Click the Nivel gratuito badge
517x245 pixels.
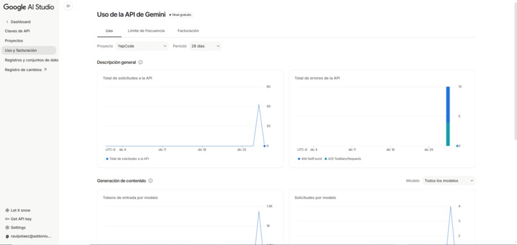[180, 15]
